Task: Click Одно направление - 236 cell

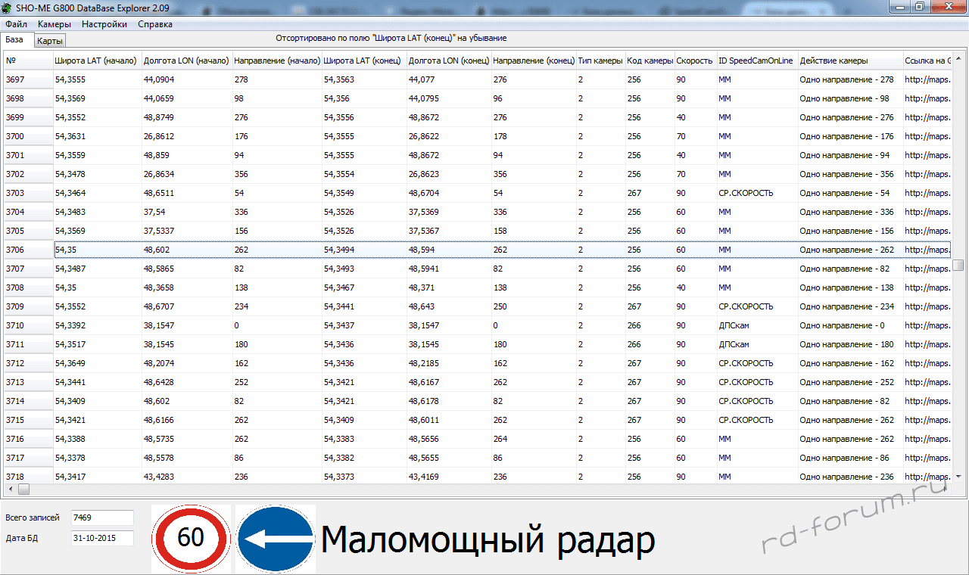Action: tap(850, 477)
